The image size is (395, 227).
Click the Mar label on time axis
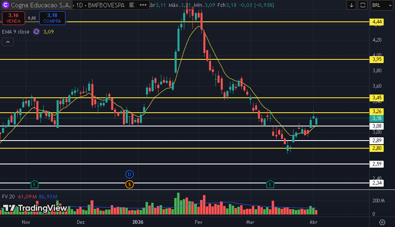250,222
